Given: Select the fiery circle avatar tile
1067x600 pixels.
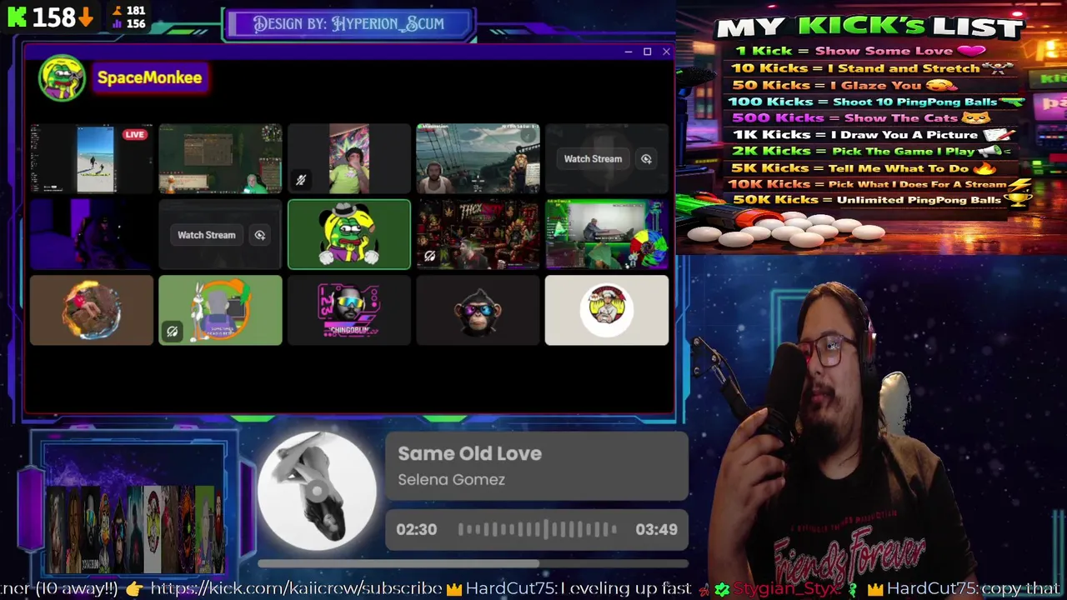Looking at the screenshot, I should coord(92,310).
